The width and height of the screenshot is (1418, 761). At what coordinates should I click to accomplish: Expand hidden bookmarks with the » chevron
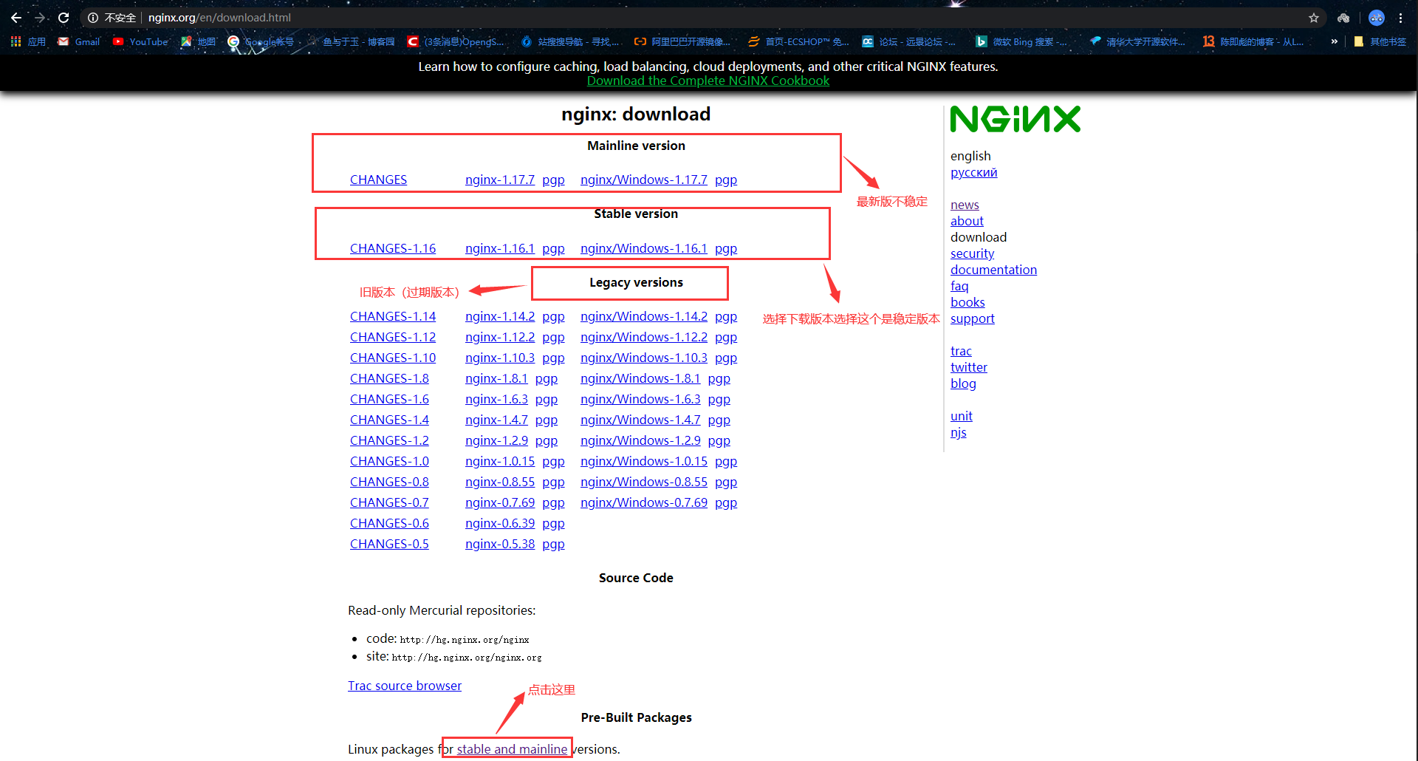pos(1335,41)
